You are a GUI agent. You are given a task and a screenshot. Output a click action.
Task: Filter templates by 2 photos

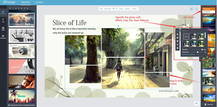16,8
